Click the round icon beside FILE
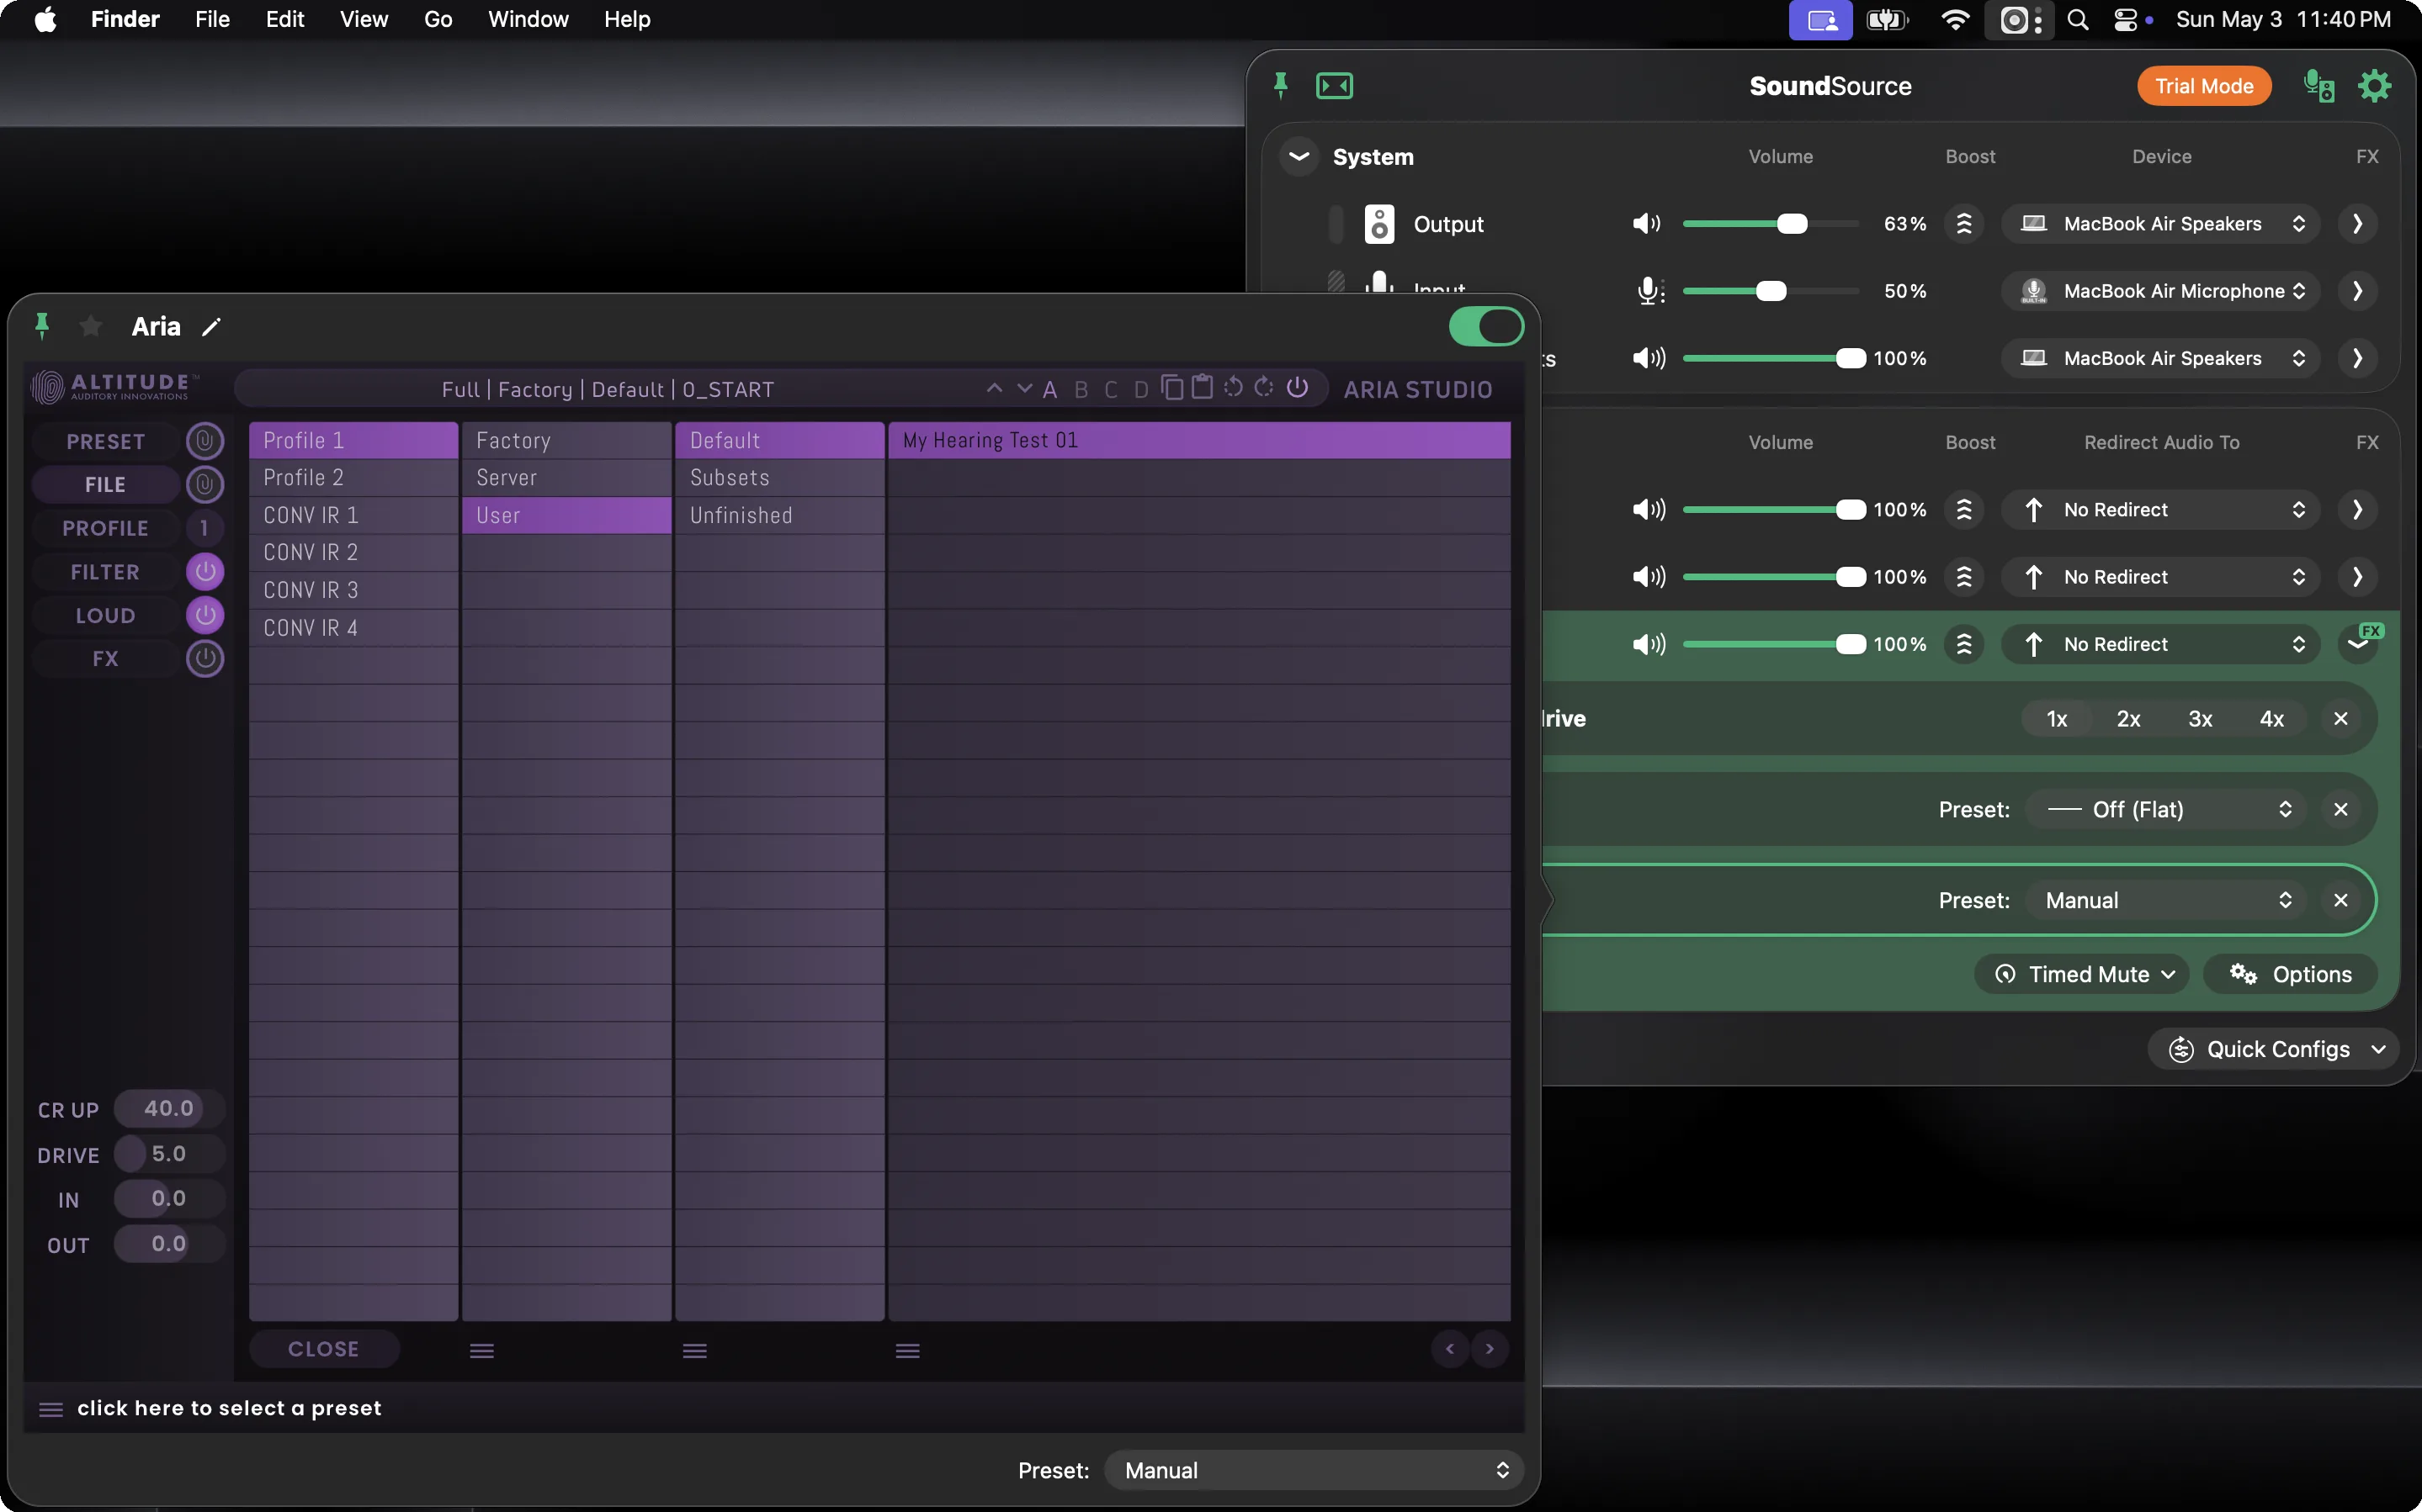The height and width of the screenshot is (1512, 2422). 205,485
